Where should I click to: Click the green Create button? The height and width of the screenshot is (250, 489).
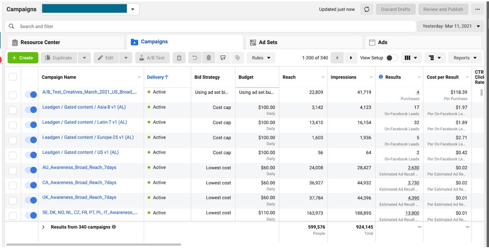[x=23, y=58]
